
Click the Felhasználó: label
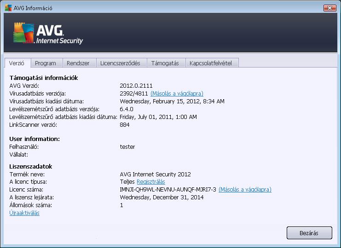click(x=24, y=147)
